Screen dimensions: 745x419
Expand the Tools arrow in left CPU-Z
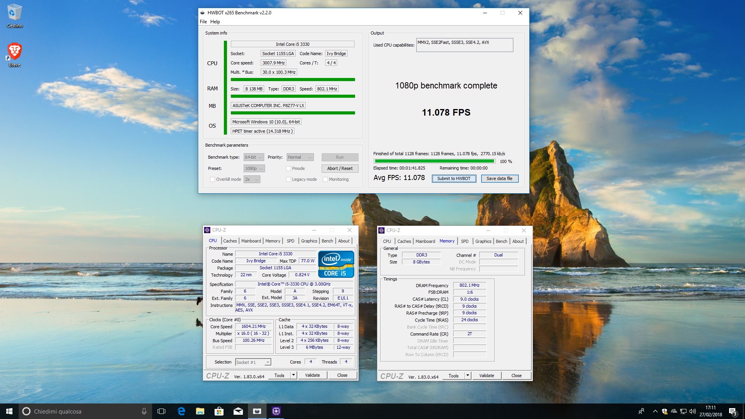294,375
